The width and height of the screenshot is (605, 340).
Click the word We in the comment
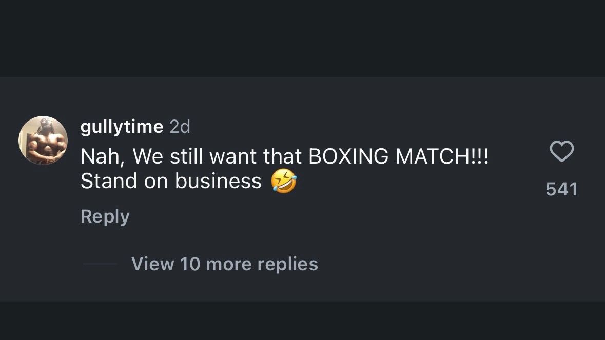point(148,157)
